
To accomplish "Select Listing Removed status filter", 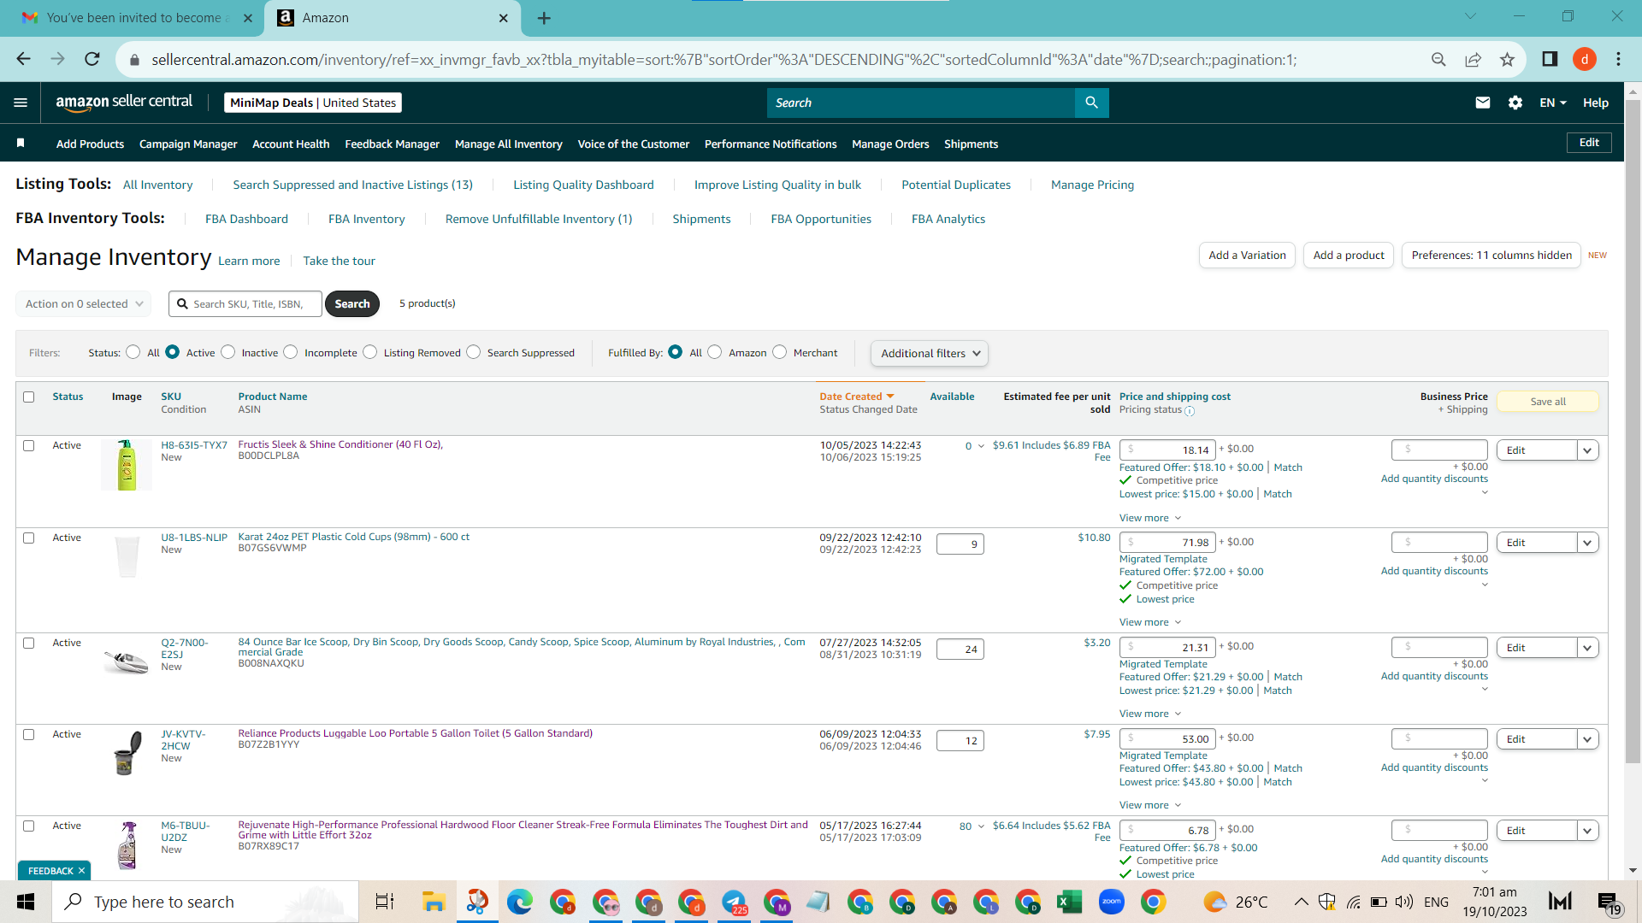I will tap(370, 352).
